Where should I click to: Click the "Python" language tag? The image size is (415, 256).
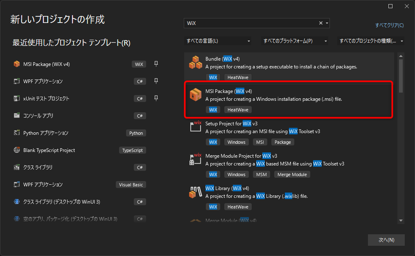coord(136,133)
